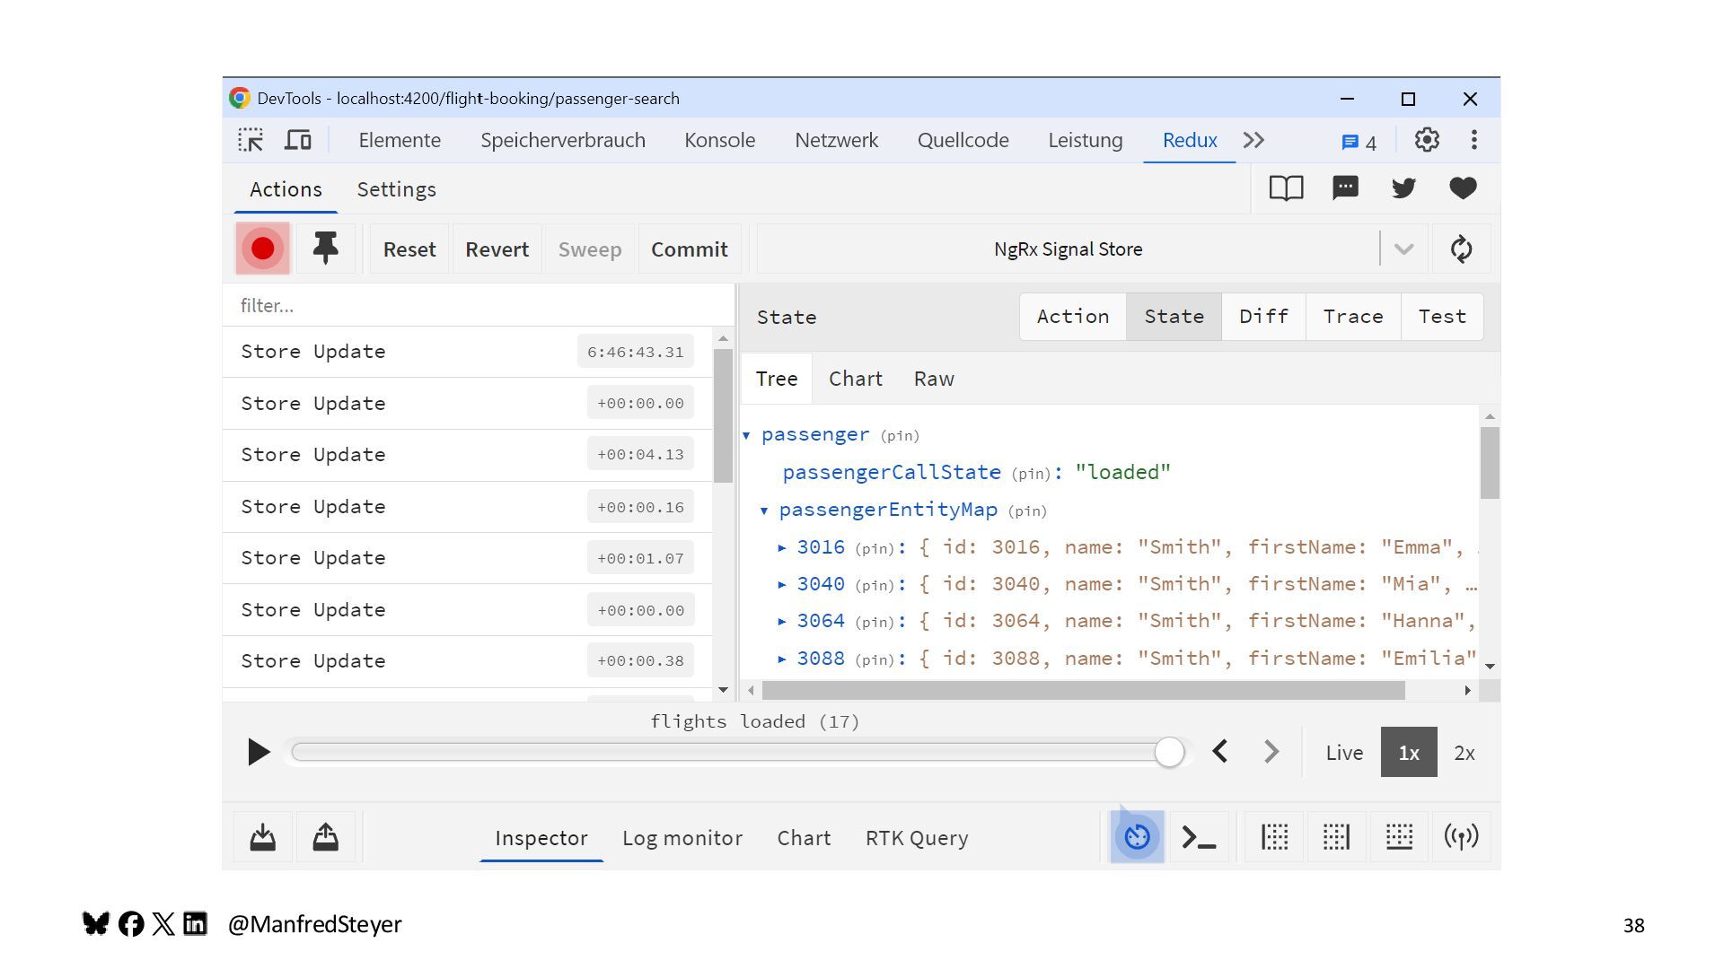Image resolution: width=1724 pixels, height=969 pixels.
Task: Open DevTools settings gear icon
Action: point(1427,140)
